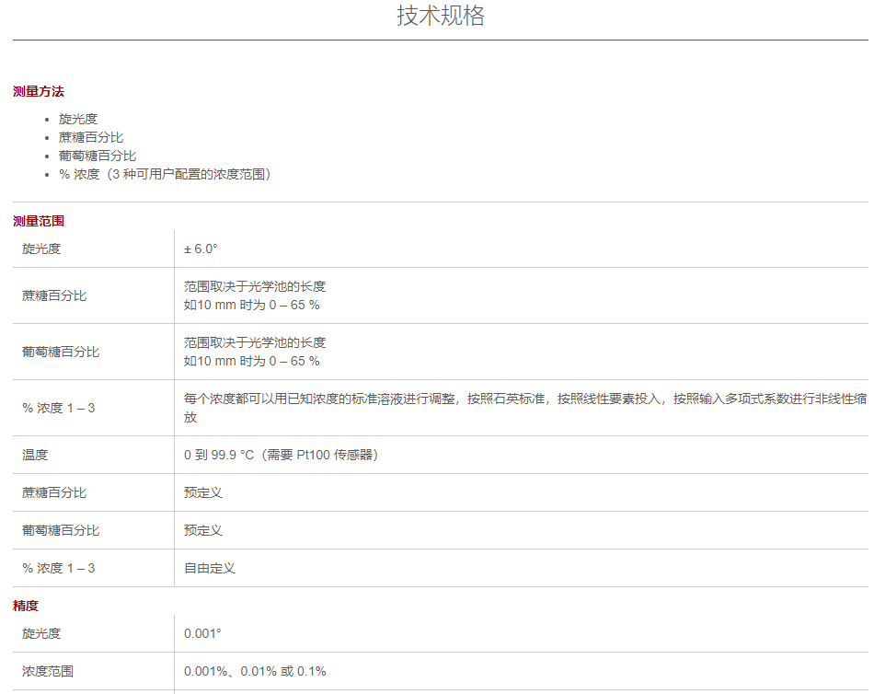Screen dimensions: 874x694
Task: Click the 技术规格 page title
Action: [440, 17]
